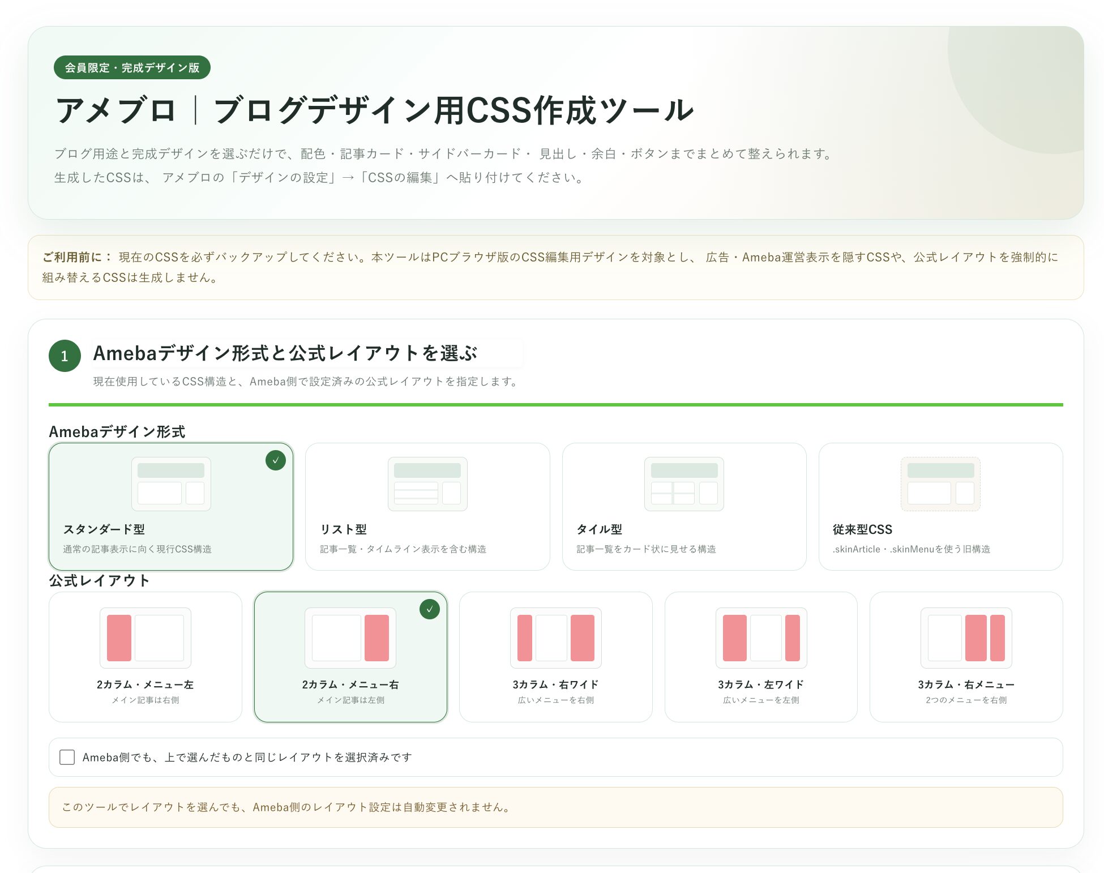Select the 3カラム・右メニュー layout

coord(966,657)
